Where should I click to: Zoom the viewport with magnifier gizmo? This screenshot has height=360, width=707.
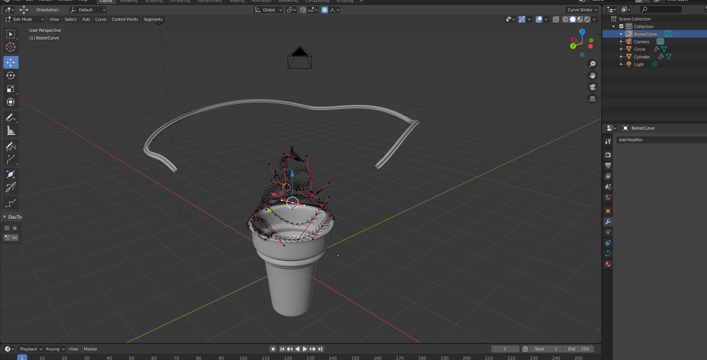[x=592, y=64]
